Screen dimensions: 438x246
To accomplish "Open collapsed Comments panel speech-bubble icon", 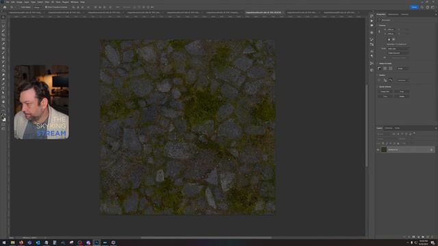I will (372, 25).
